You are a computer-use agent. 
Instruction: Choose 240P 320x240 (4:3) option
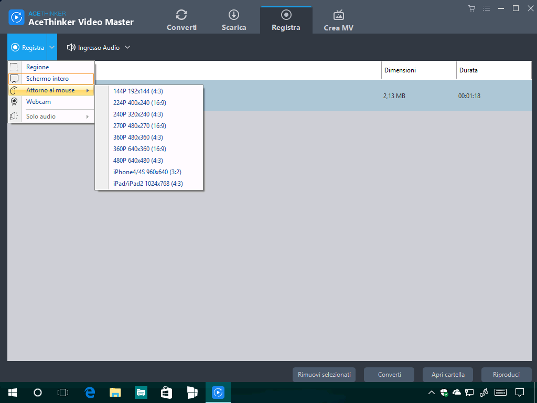(x=149, y=114)
